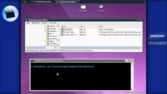Open the Bearbeiten menu
This screenshot has width=167, height=94.
(36, 23)
